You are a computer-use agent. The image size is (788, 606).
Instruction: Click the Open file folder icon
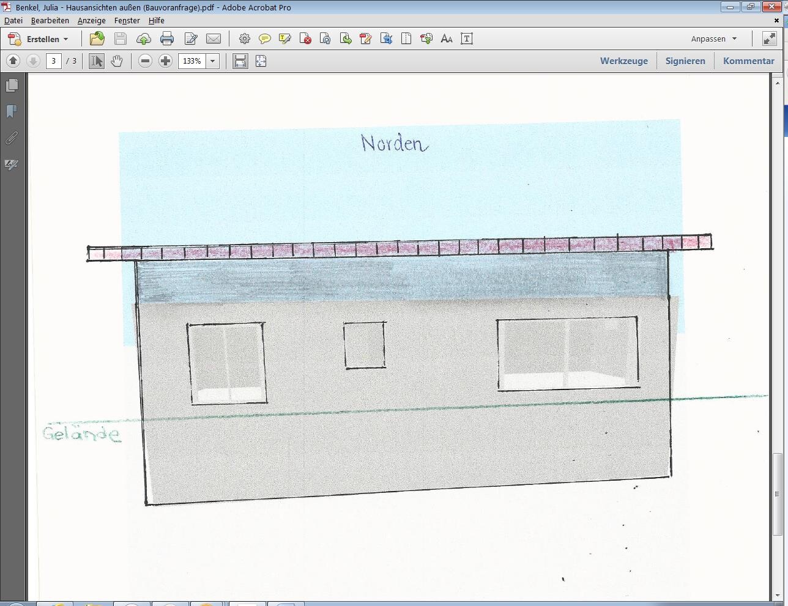point(97,39)
